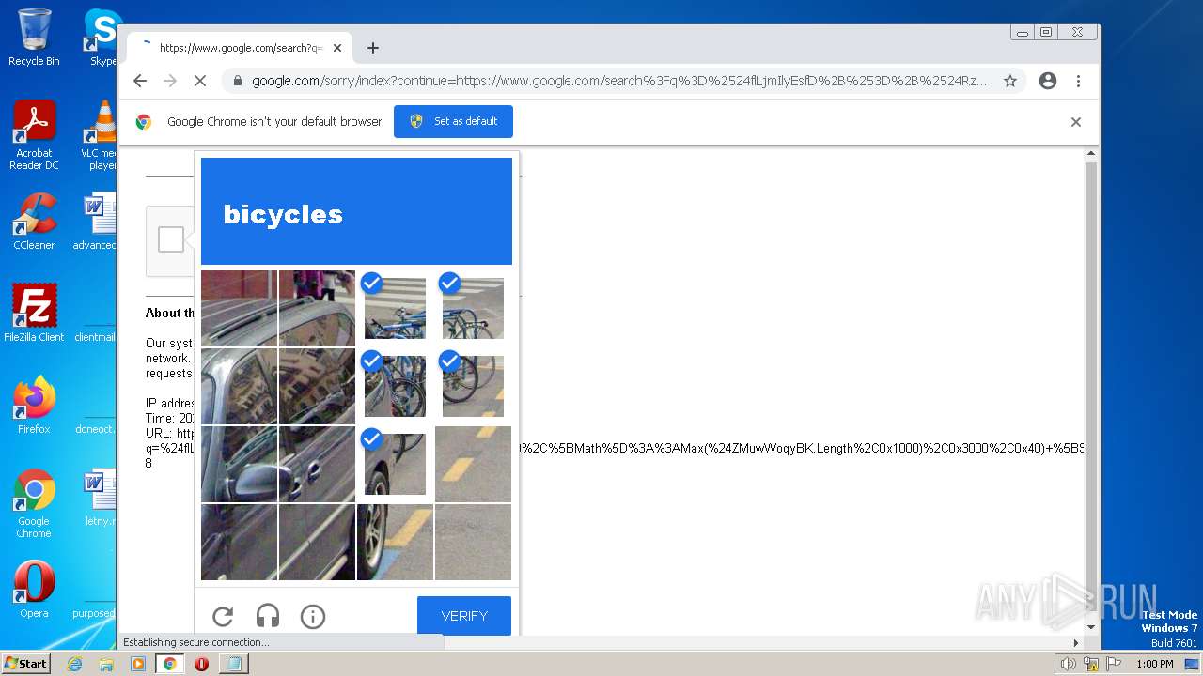
Task: Open Windows Explorer folder on taskbar
Action: click(x=106, y=664)
